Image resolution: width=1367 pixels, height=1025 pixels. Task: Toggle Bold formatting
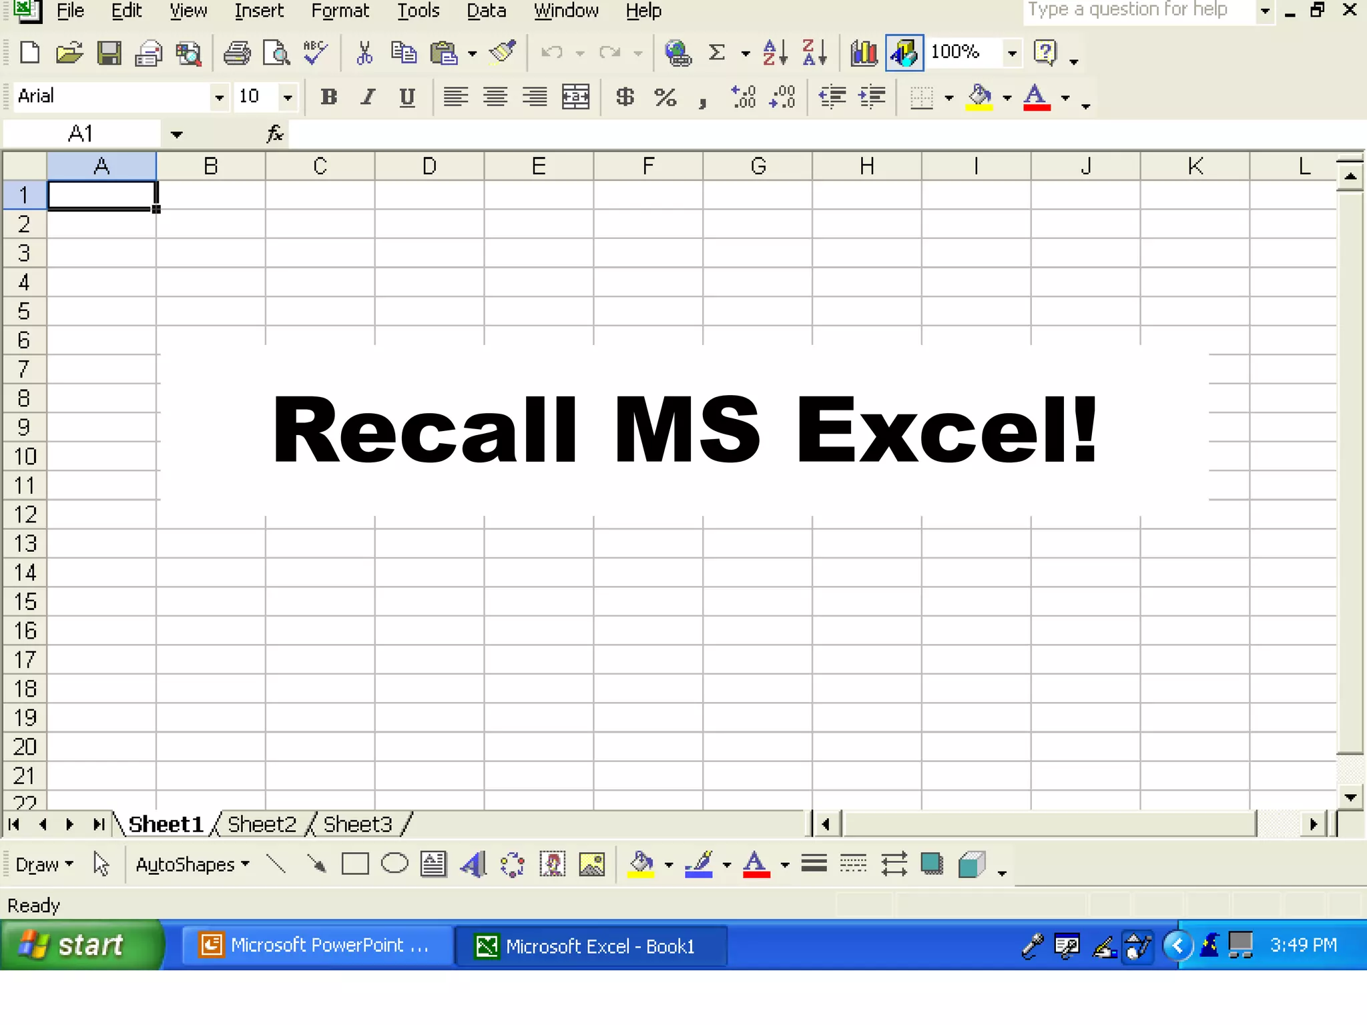(328, 97)
